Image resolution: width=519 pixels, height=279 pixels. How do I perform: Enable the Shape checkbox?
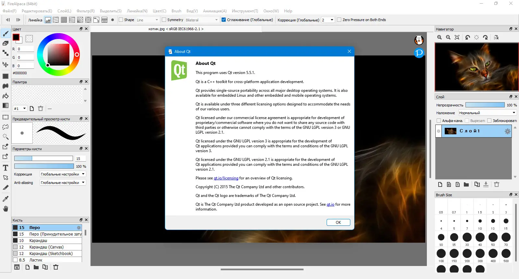(x=121, y=20)
